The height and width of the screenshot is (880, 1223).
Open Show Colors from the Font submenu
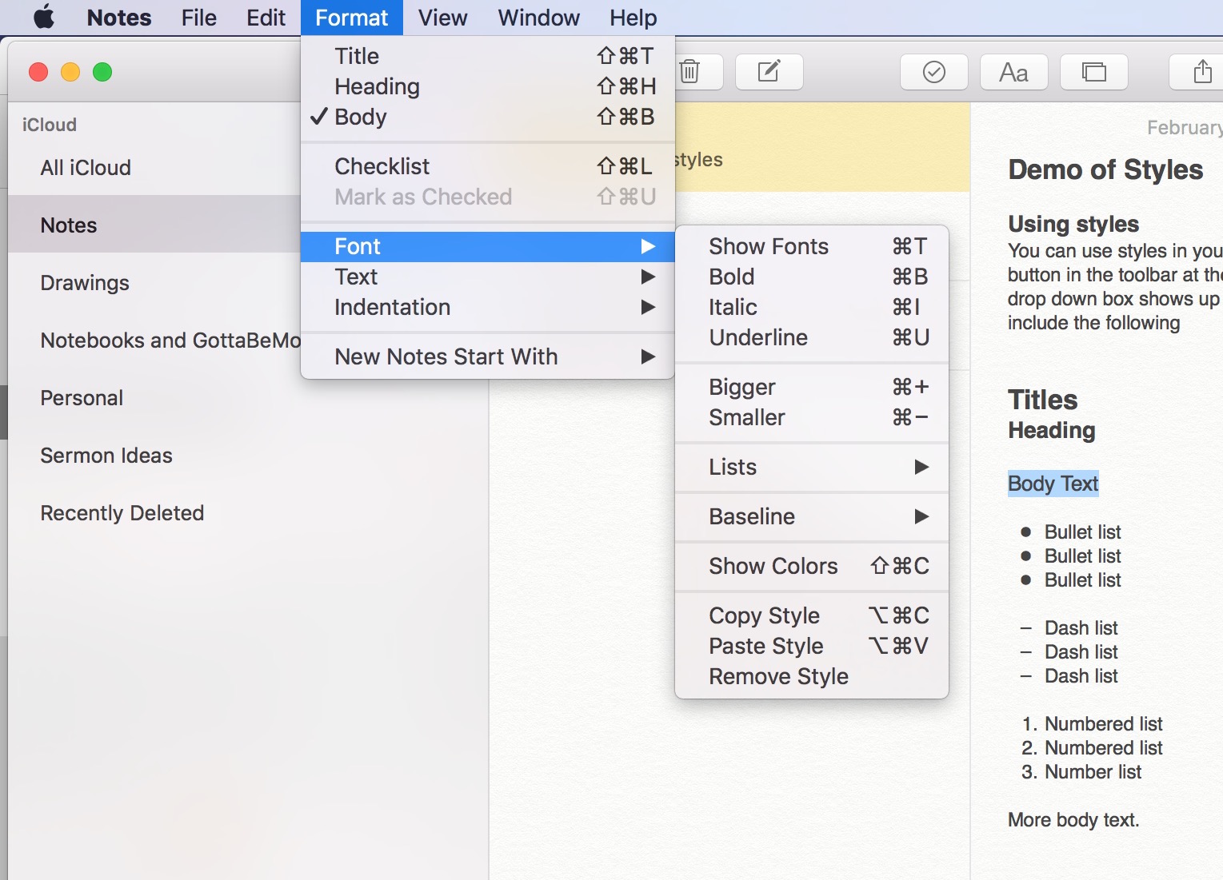[x=772, y=566]
